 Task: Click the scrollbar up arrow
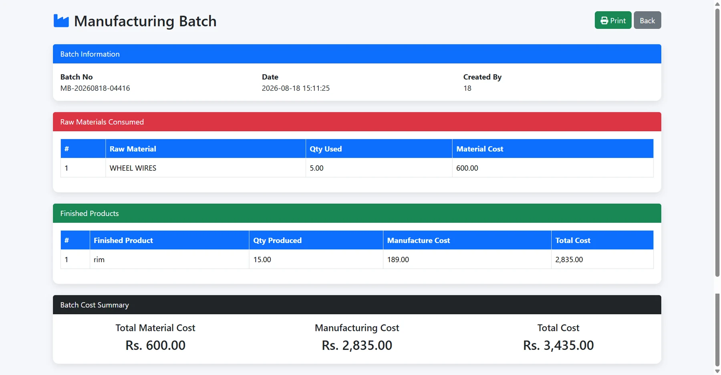click(717, 4)
